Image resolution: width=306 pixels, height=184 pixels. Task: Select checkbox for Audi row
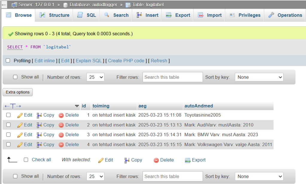coord(8,125)
